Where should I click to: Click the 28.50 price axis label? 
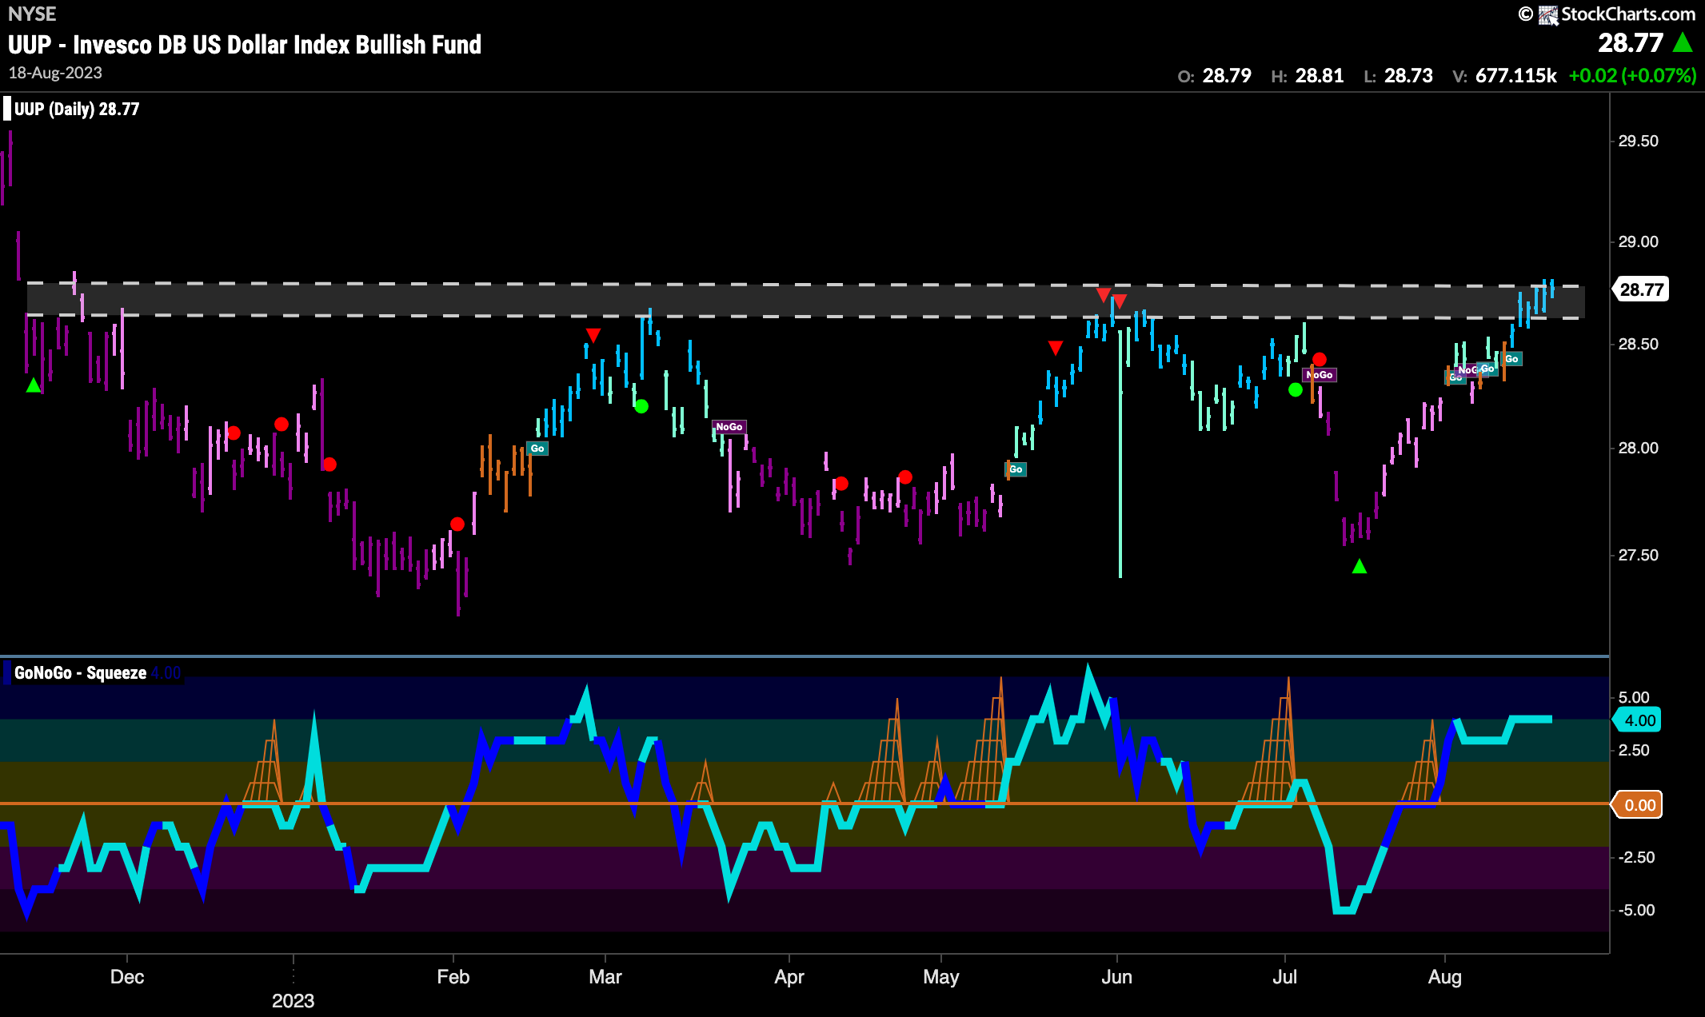[1638, 345]
